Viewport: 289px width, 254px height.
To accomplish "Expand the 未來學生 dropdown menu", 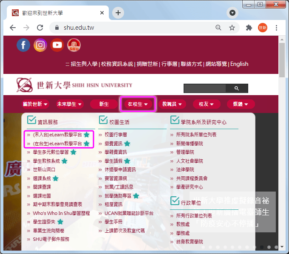I will point(69,104).
